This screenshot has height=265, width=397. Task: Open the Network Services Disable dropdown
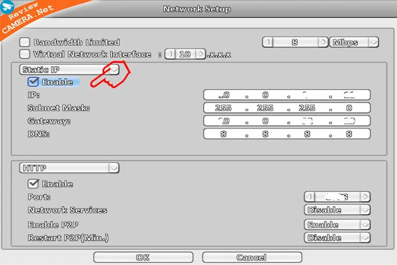pos(337,210)
